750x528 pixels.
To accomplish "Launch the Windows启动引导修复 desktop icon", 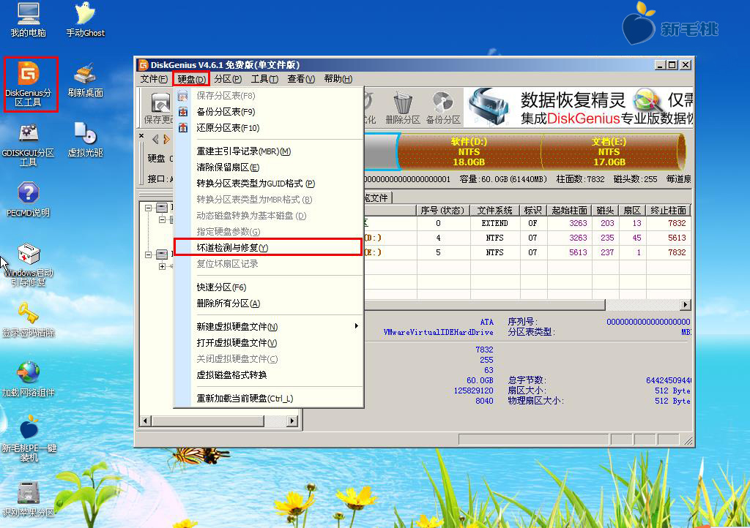I will 29,265.
